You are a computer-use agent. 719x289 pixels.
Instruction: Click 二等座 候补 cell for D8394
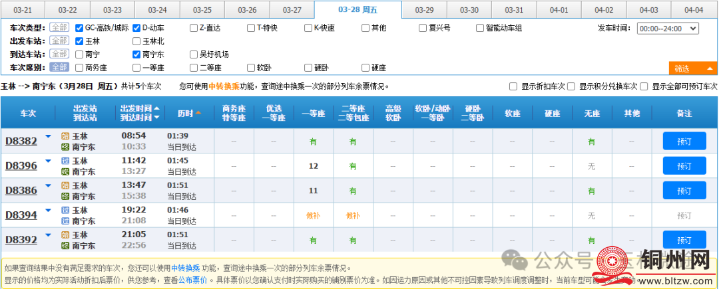pyautogui.click(x=353, y=215)
